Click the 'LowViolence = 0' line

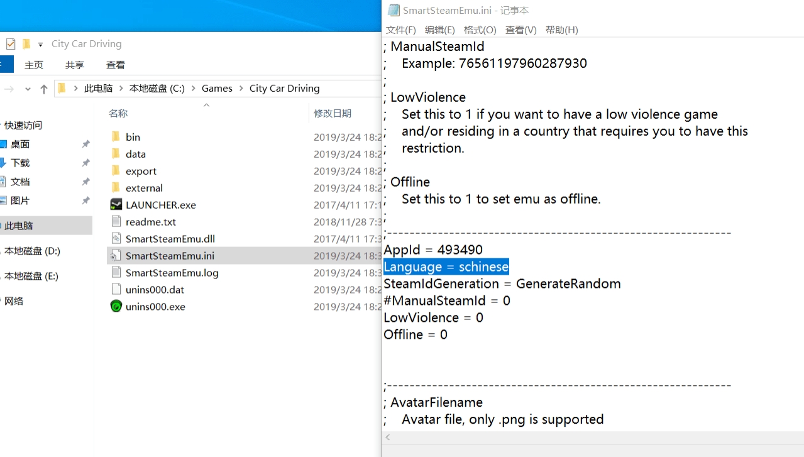[x=434, y=317]
